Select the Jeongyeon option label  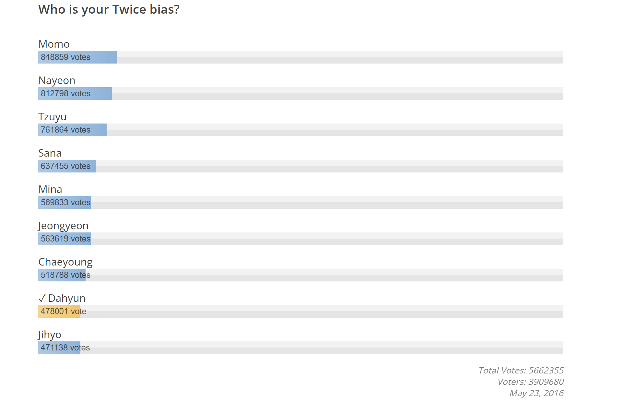63,226
